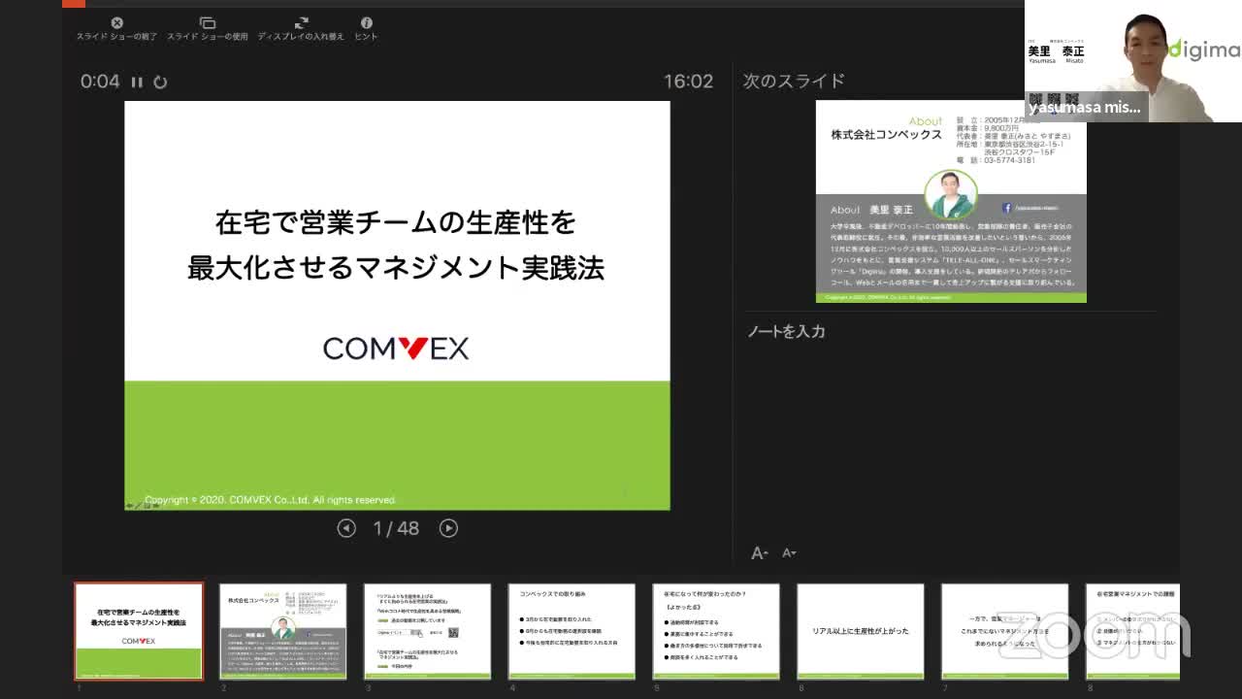Increase the notes font size

(760, 553)
